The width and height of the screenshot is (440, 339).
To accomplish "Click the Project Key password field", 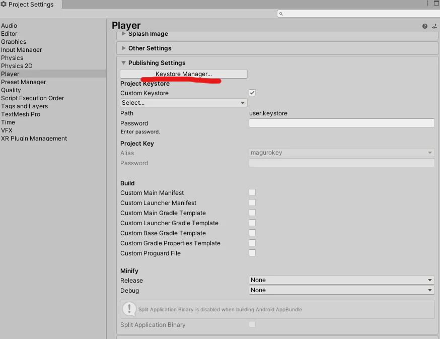I will [341, 163].
